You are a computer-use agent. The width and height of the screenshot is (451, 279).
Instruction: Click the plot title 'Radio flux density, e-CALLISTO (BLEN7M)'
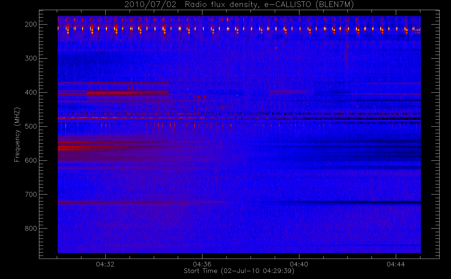pyautogui.click(x=269, y=5)
